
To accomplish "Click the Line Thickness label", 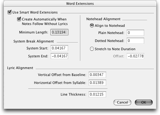I will tap(73, 94).
